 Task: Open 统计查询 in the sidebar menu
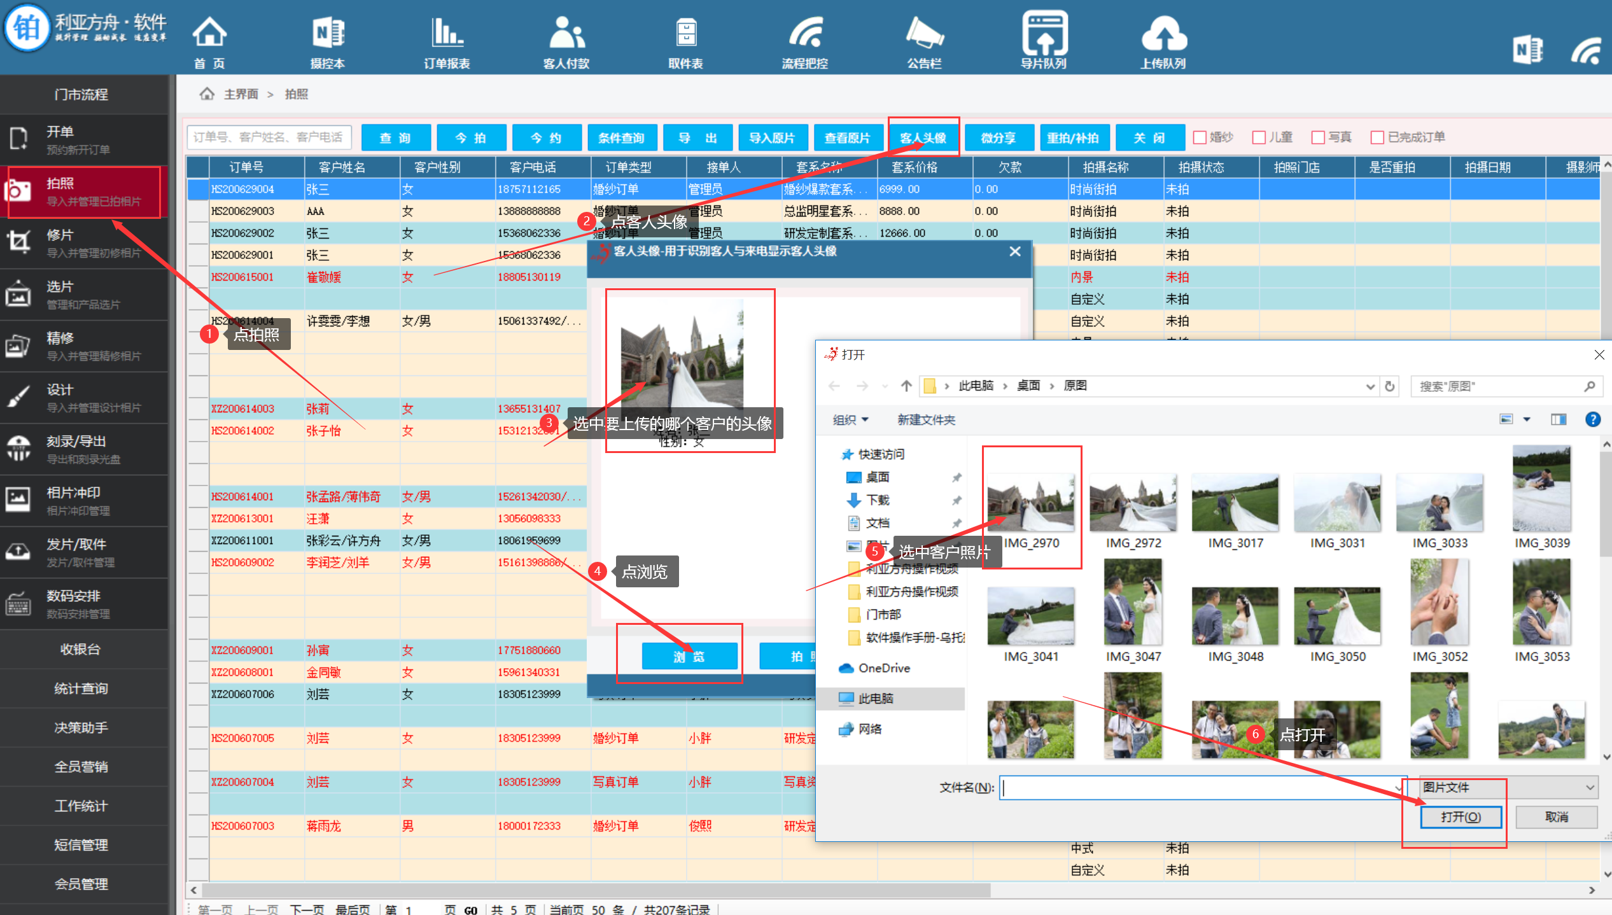tap(81, 688)
